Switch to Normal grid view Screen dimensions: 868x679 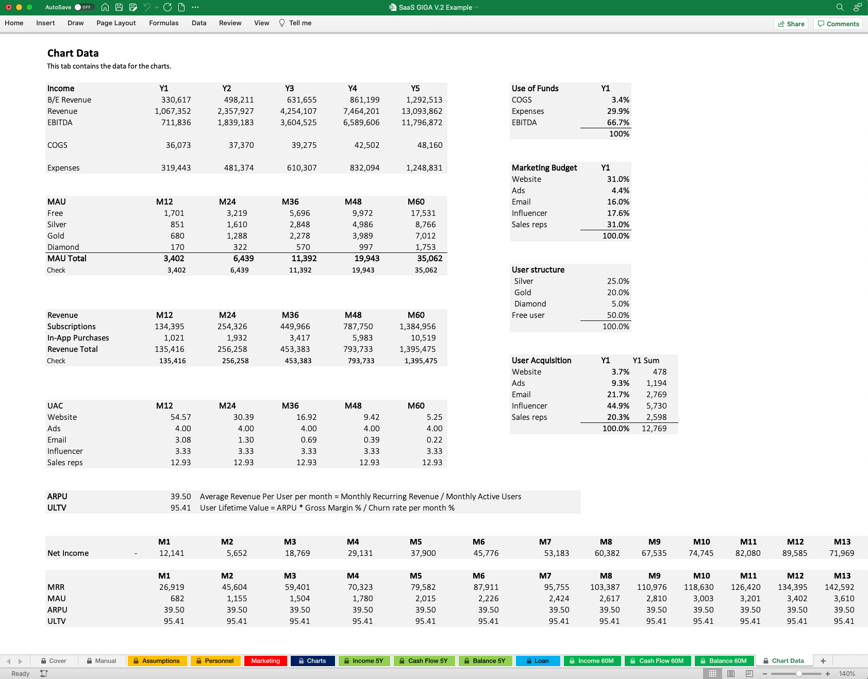coord(712,673)
